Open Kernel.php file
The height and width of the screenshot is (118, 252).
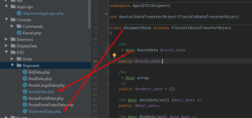coord(32,33)
